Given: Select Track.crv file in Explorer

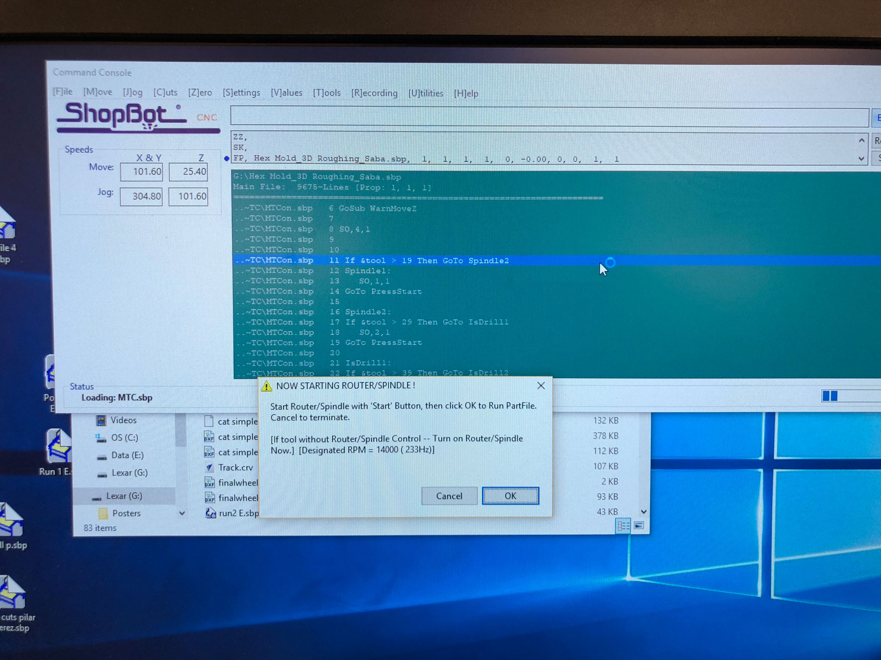Looking at the screenshot, I should click(235, 467).
